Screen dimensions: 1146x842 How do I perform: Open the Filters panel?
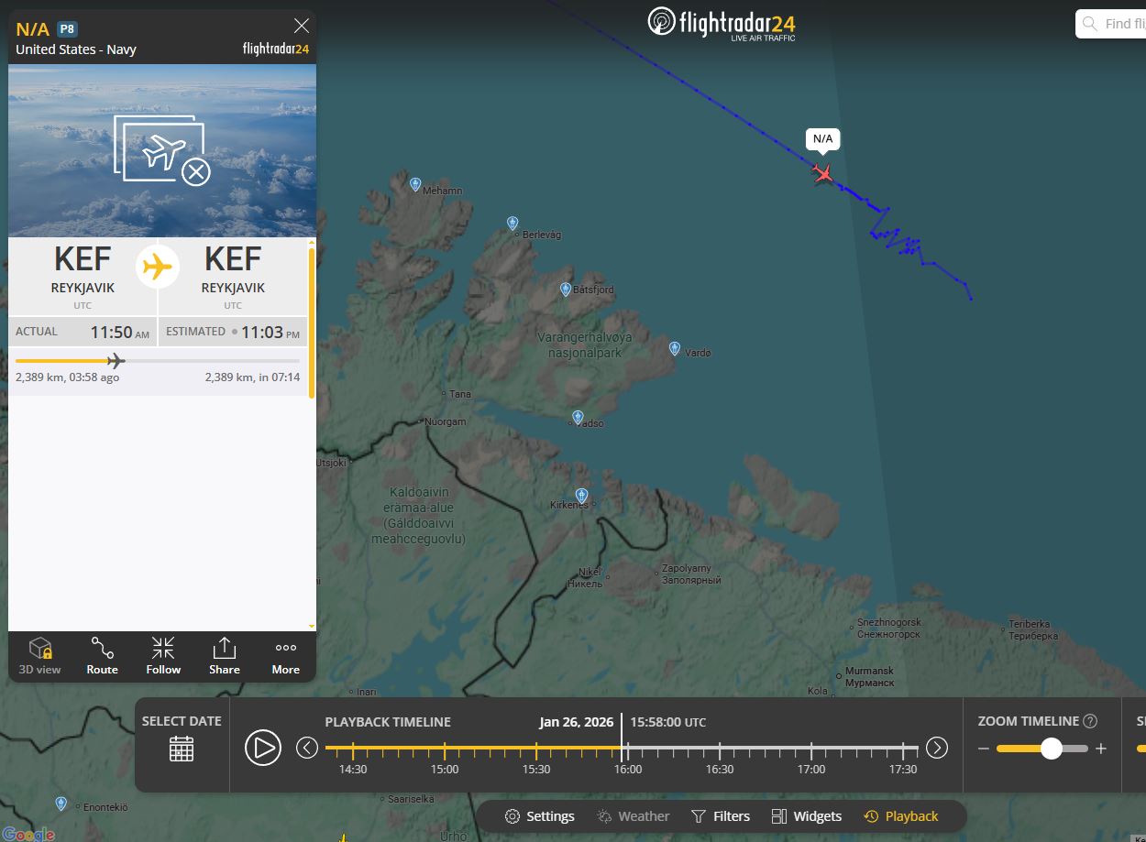[721, 816]
